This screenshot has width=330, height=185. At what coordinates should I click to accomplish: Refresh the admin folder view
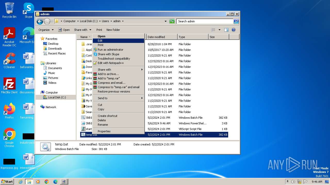(x=172, y=21)
